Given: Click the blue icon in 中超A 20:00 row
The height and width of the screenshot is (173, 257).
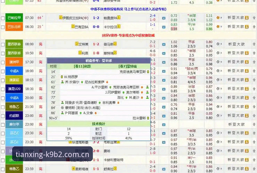Looking at the screenshot, I should 163,98.
